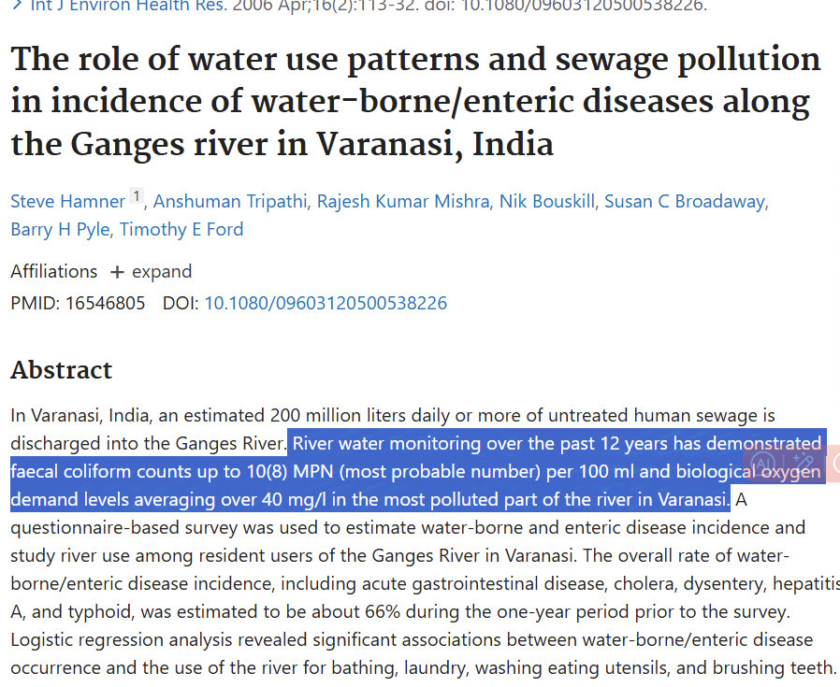Open author Anshuman Tripathi's link
Viewport: 840px width, 687px height.
tap(230, 201)
